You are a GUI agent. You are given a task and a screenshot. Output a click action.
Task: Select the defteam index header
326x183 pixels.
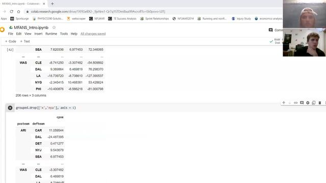point(39,124)
